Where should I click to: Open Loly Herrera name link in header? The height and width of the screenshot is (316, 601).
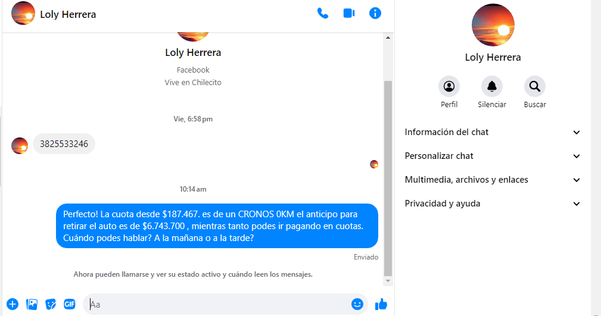(x=68, y=14)
